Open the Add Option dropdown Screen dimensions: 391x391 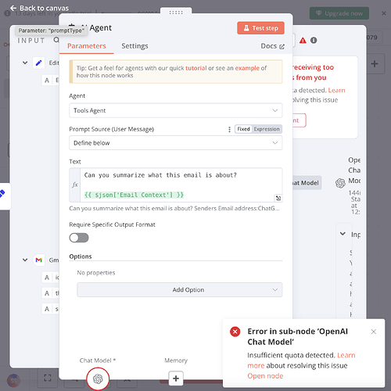tap(180, 290)
